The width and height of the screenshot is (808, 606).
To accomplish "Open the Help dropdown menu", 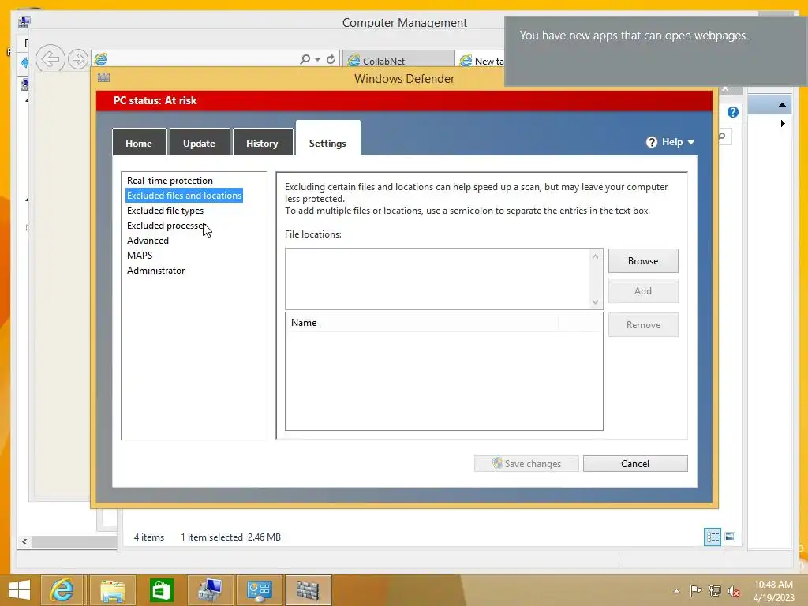I will [x=671, y=142].
